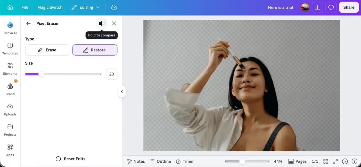The height and width of the screenshot is (167, 361).
Task: Click the zoom slider handle
Action: click(242, 161)
